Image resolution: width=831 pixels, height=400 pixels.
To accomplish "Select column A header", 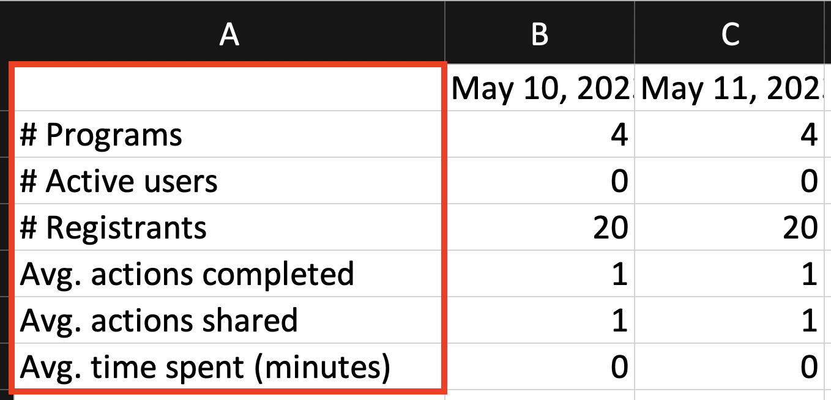I will coord(229,34).
